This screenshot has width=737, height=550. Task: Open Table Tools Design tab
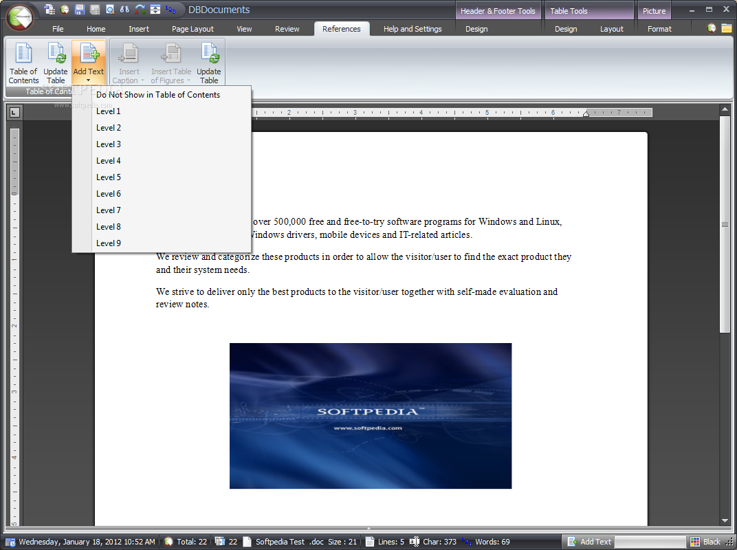566,29
